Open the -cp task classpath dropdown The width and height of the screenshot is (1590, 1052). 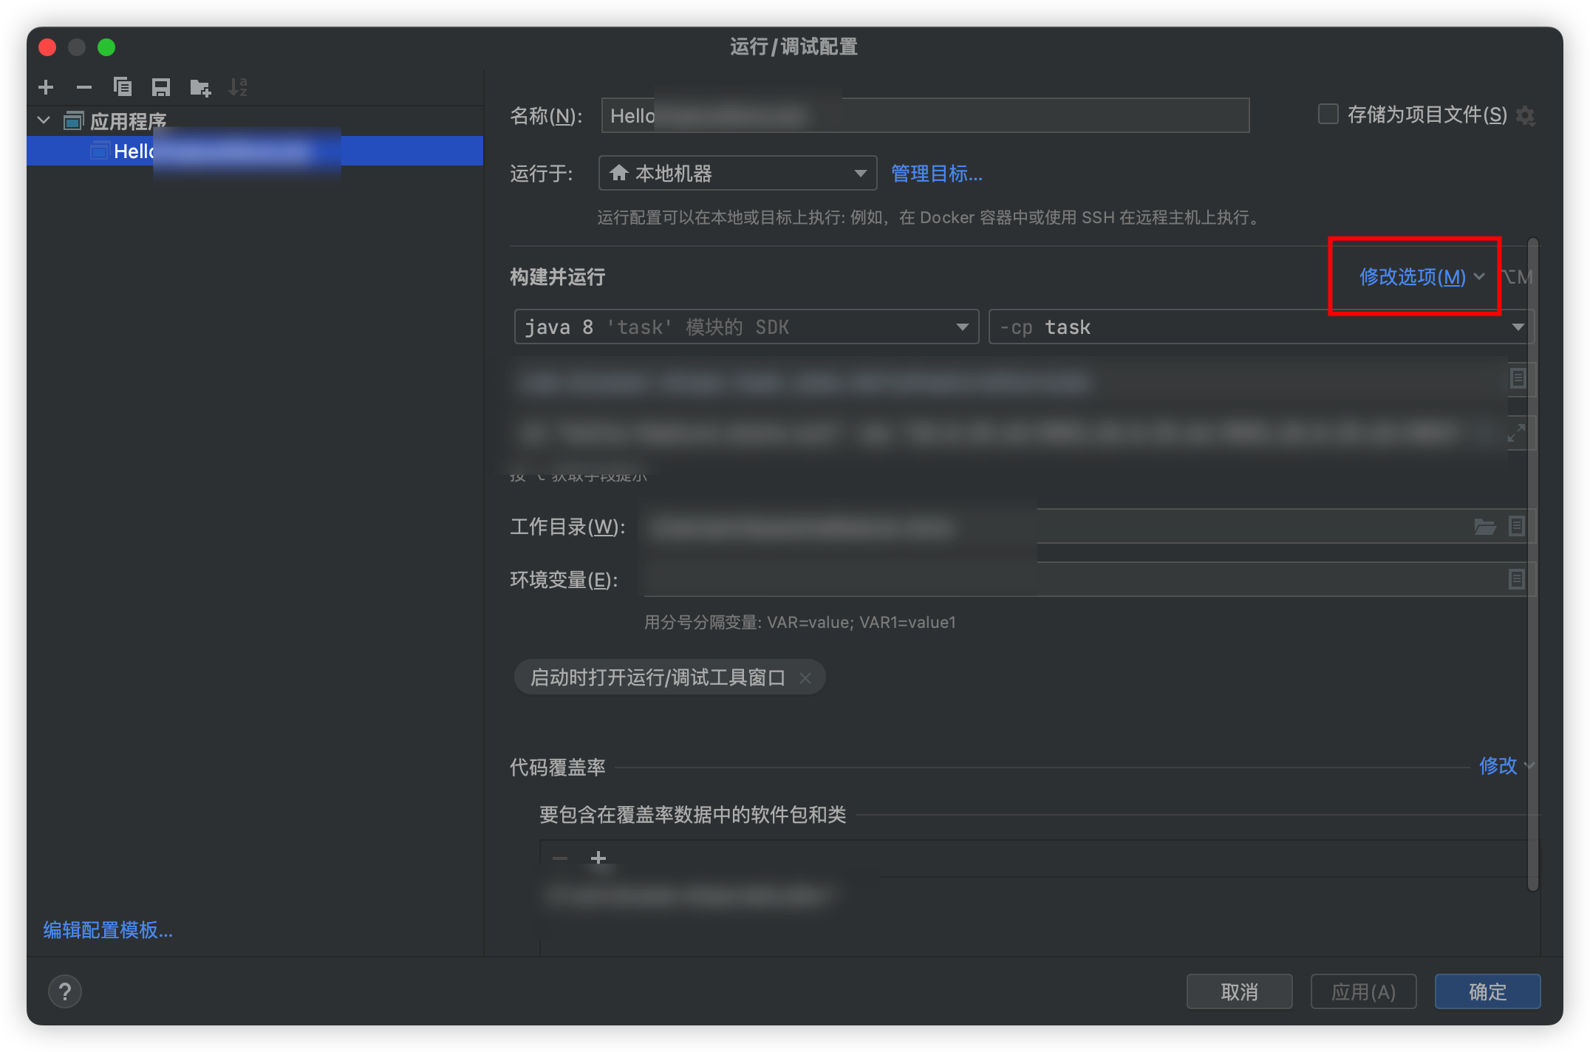tap(1261, 327)
